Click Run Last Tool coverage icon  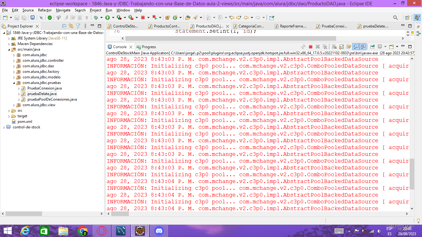tap(119, 18)
